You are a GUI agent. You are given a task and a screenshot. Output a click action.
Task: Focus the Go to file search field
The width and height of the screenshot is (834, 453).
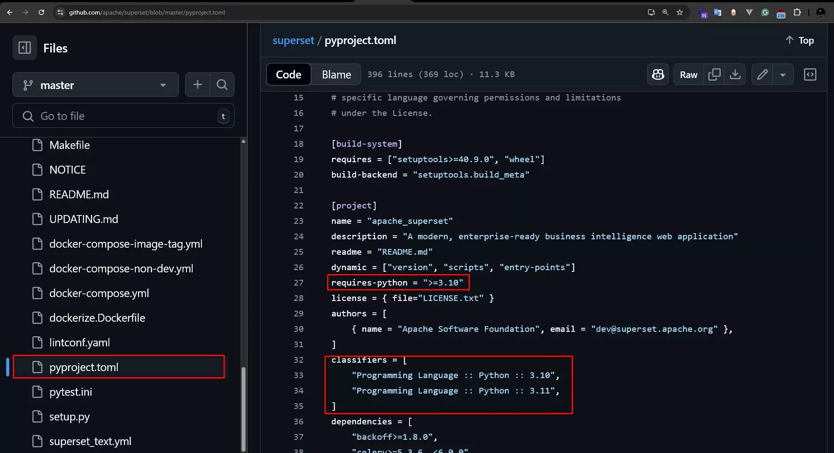pyautogui.click(x=123, y=116)
